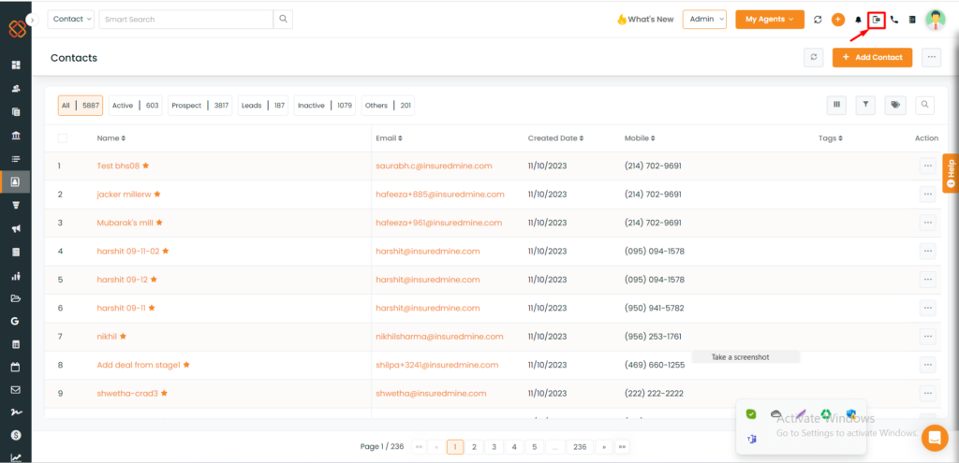The image size is (959, 463).
Task: Open the Test bhs08 contact
Action: tap(118, 166)
